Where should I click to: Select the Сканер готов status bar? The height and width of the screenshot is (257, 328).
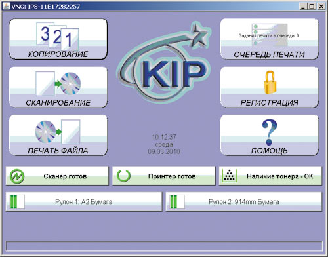coord(57,176)
